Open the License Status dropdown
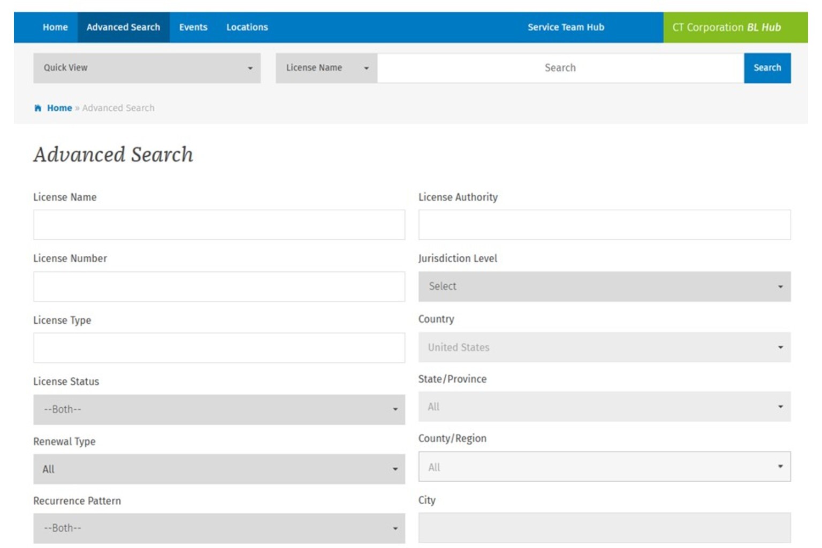Screen dimensions: 822x548 point(219,409)
